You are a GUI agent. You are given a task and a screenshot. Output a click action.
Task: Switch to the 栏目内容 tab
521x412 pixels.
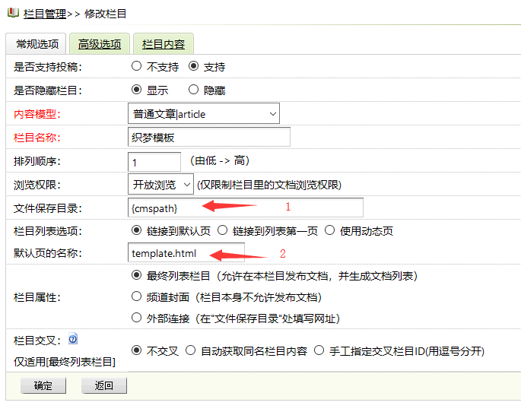click(x=164, y=44)
